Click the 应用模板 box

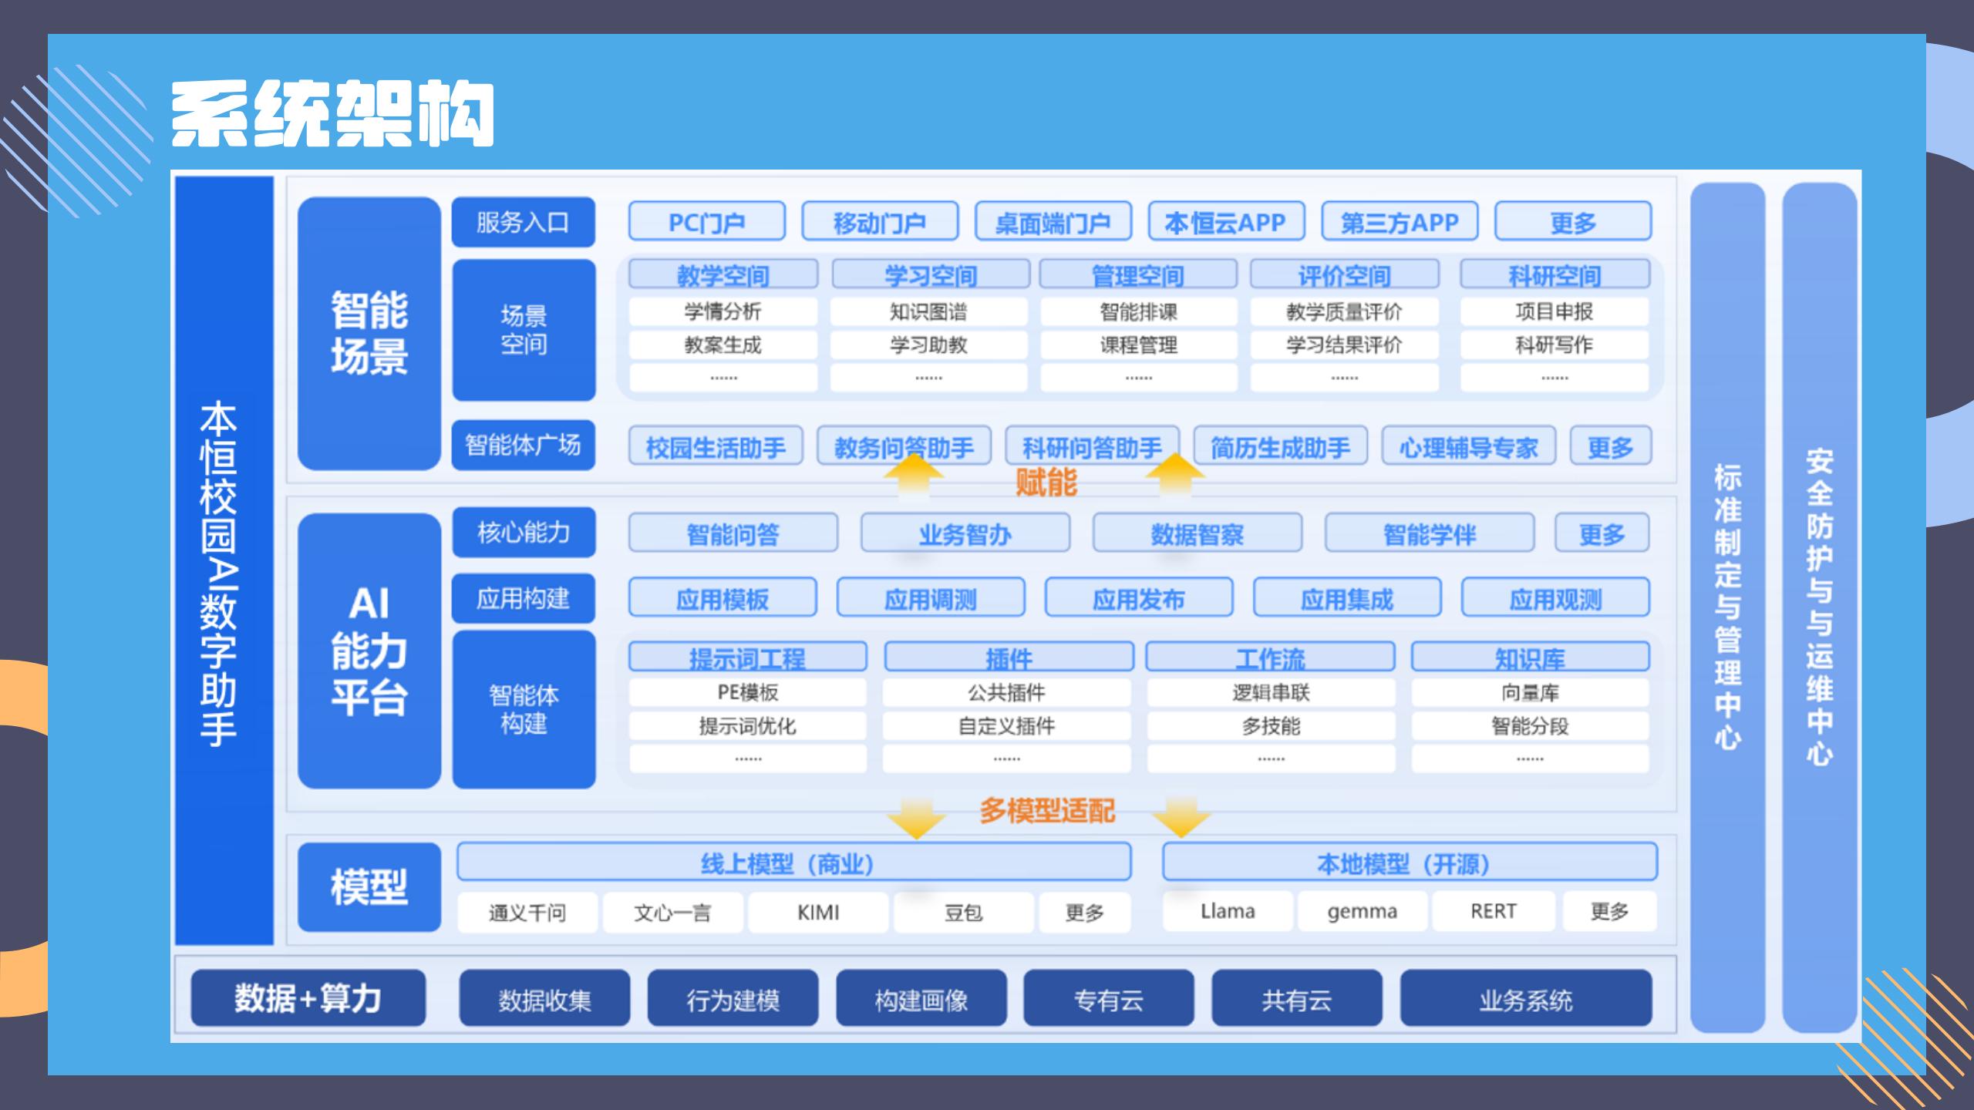pos(723,597)
